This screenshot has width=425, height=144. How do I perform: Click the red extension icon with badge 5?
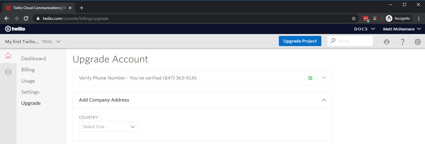[366, 19]
